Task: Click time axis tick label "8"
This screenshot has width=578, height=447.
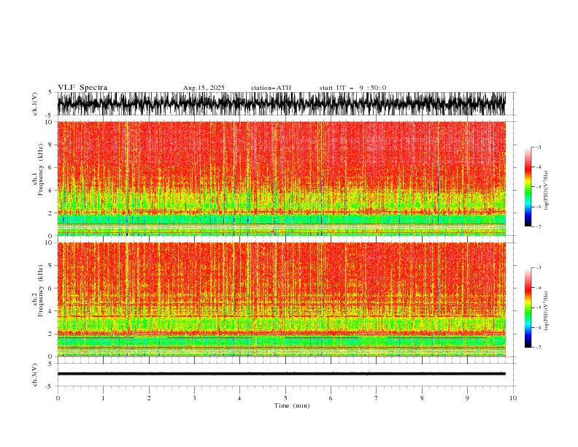Action: pyautogui.click(x=422, y=398)
